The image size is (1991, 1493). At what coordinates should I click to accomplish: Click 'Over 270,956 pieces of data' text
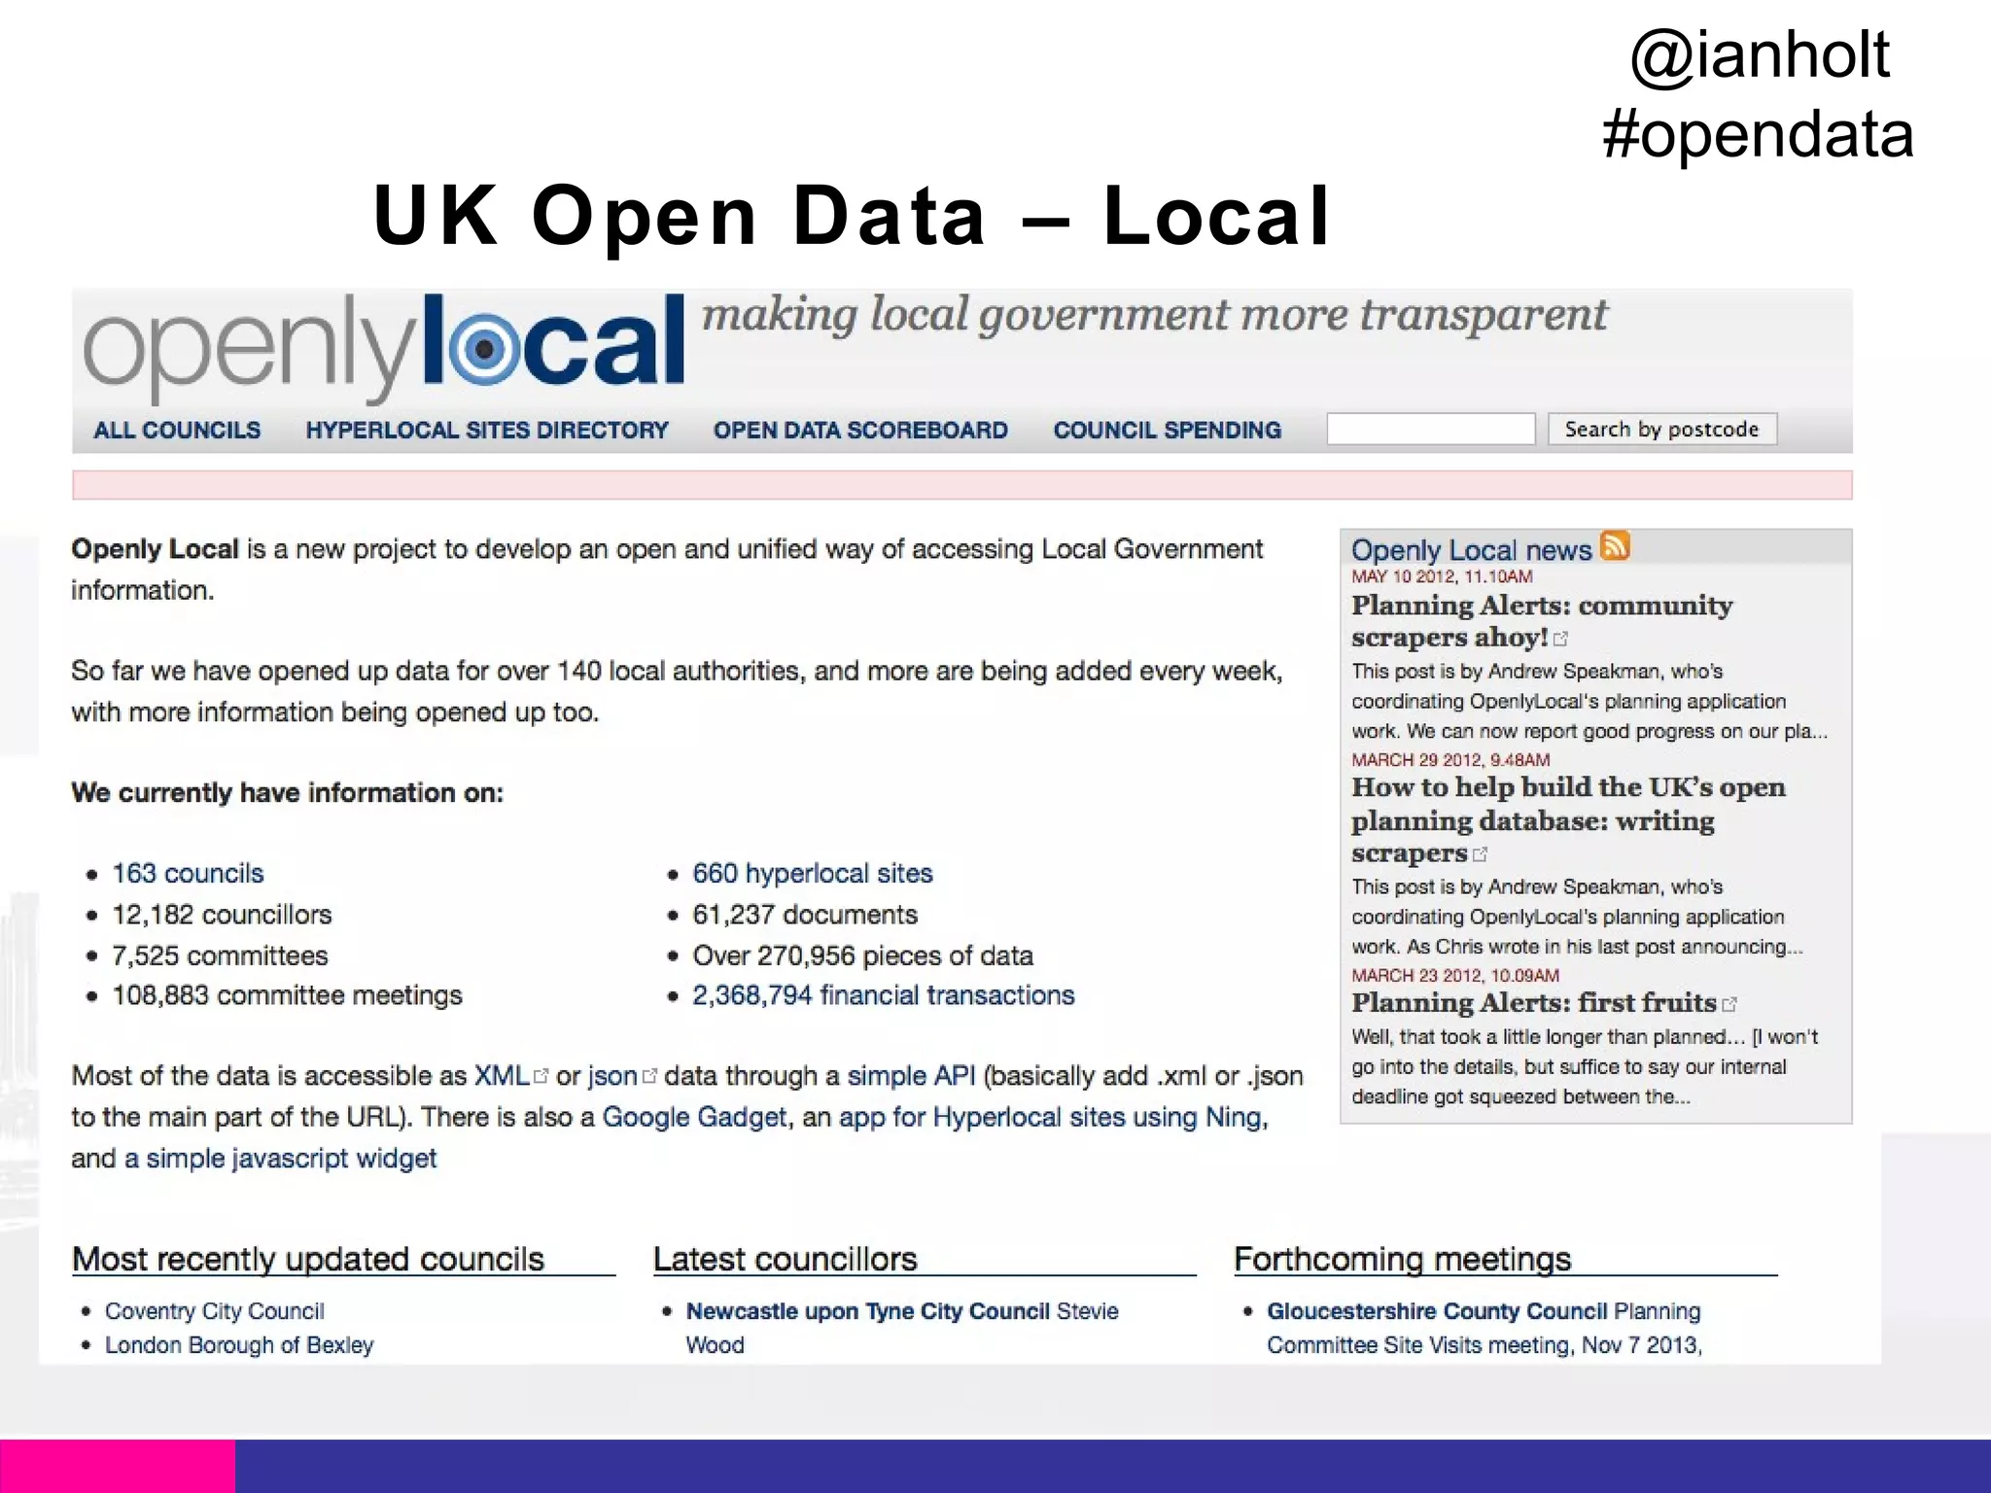(862, 955)
